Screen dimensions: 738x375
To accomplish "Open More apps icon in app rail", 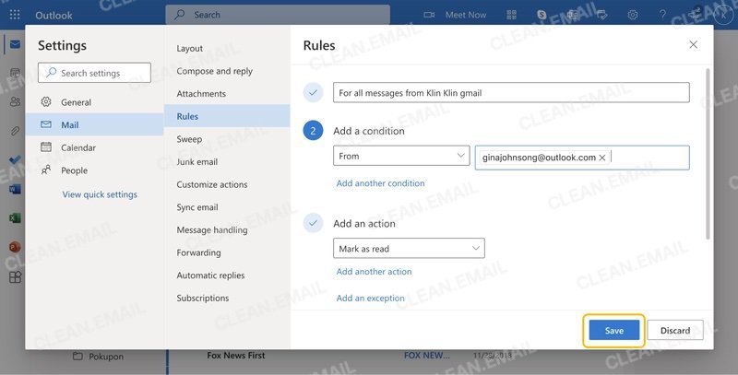I will [x=15, y=276].
